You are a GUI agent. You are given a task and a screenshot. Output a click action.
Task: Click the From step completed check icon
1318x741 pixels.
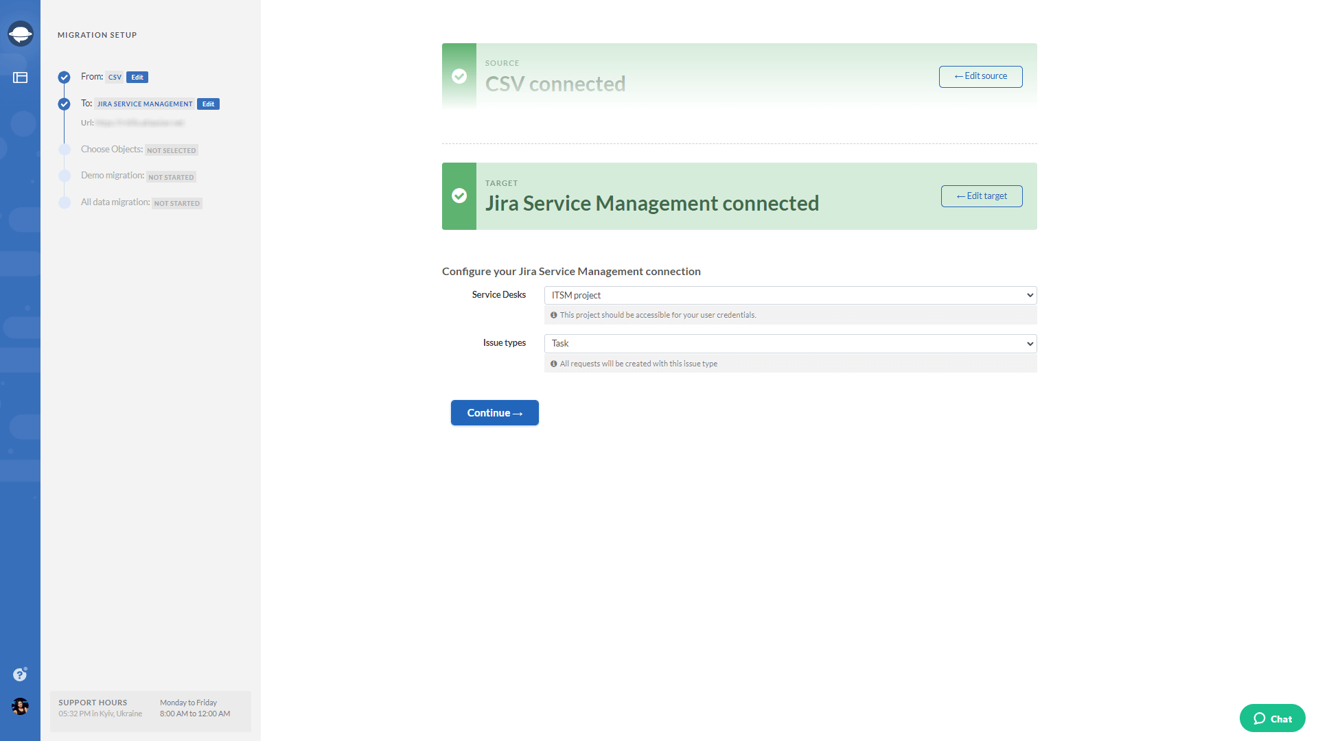(x=64, y=77)
